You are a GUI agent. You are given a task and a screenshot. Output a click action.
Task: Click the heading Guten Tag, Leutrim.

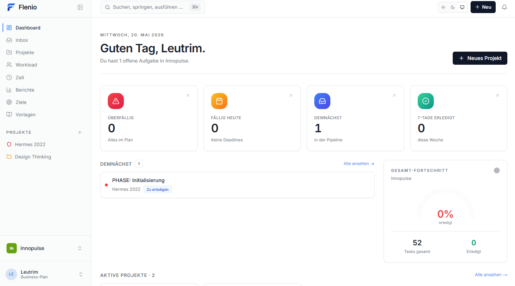tap(153, 48)
